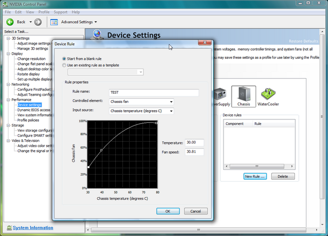Select Dynamic BIOS access tree item
The image size is (328, 236).
tap(34, 110)
